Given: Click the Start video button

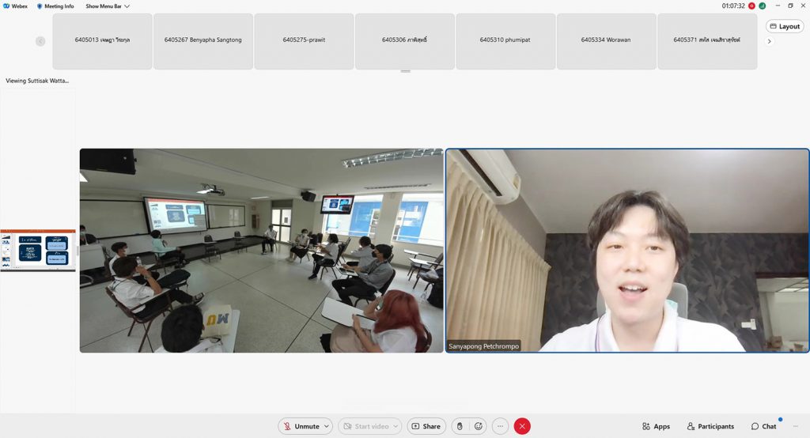Looking at the screenshot, I should [x=365, y=426].
